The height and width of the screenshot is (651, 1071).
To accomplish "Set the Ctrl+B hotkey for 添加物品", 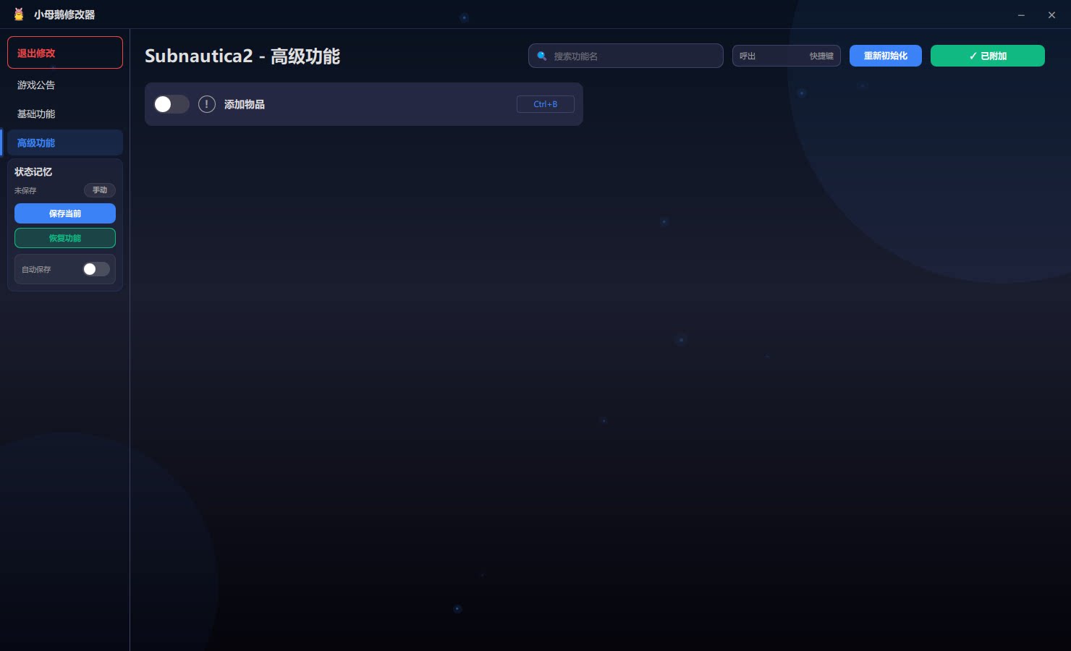I will click(546, 104).
